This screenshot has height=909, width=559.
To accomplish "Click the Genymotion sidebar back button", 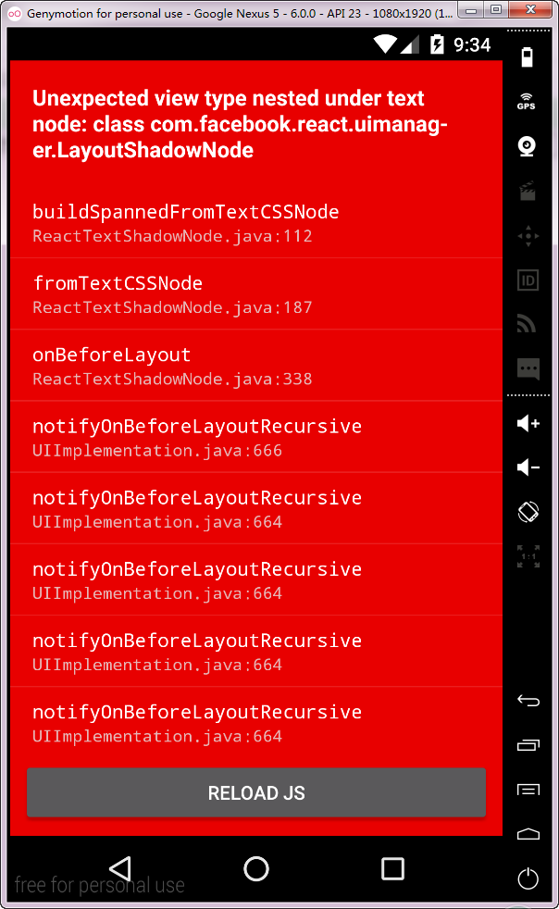I will [528, 701].
